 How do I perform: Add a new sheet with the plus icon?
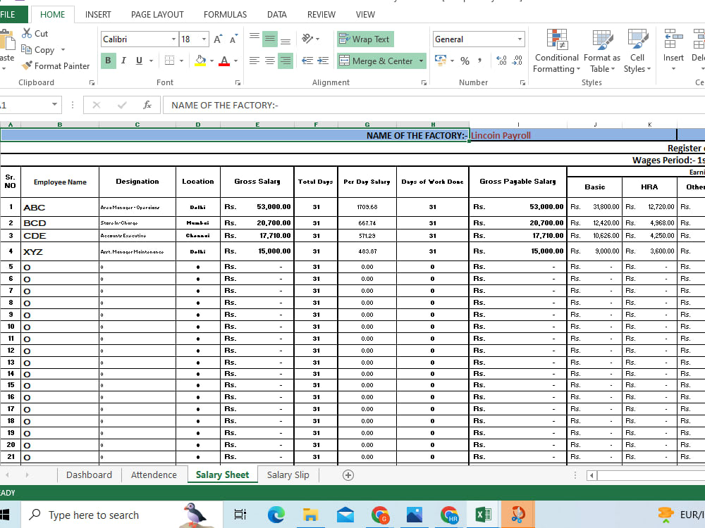pos(348,475)
